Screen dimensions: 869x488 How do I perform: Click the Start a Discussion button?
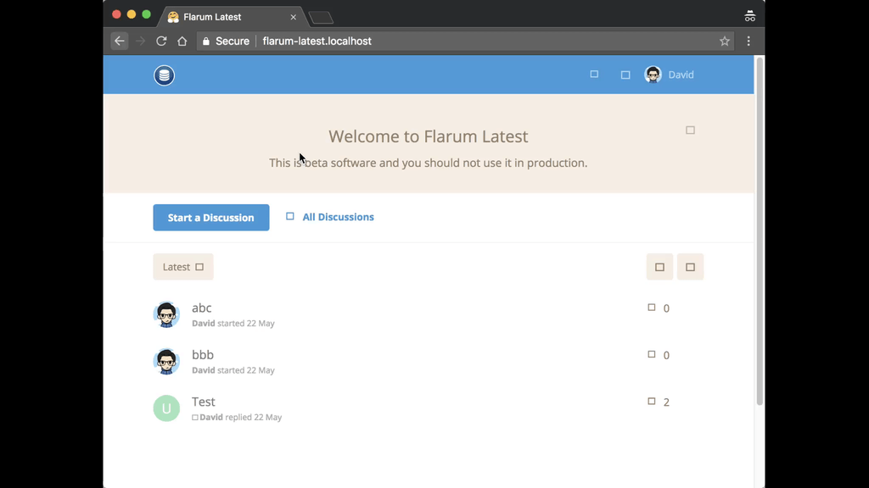(x=211, y=218)
